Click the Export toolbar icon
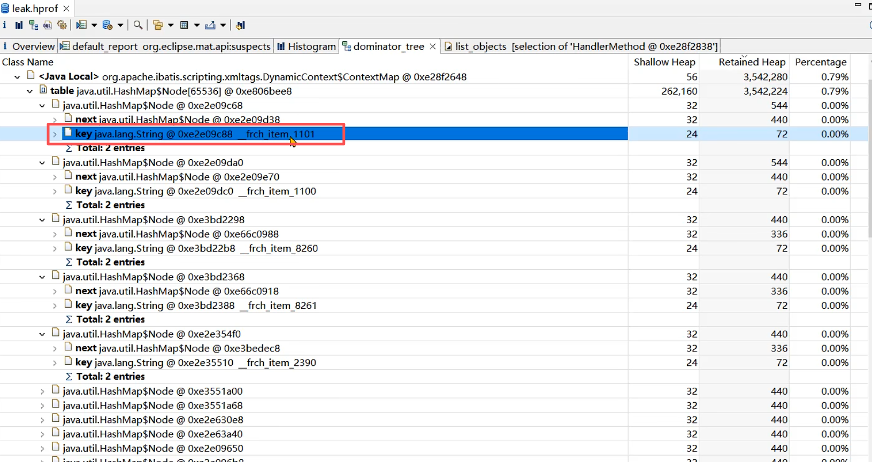The width and height of the screenshot is (872, 462). coord(210,25)
